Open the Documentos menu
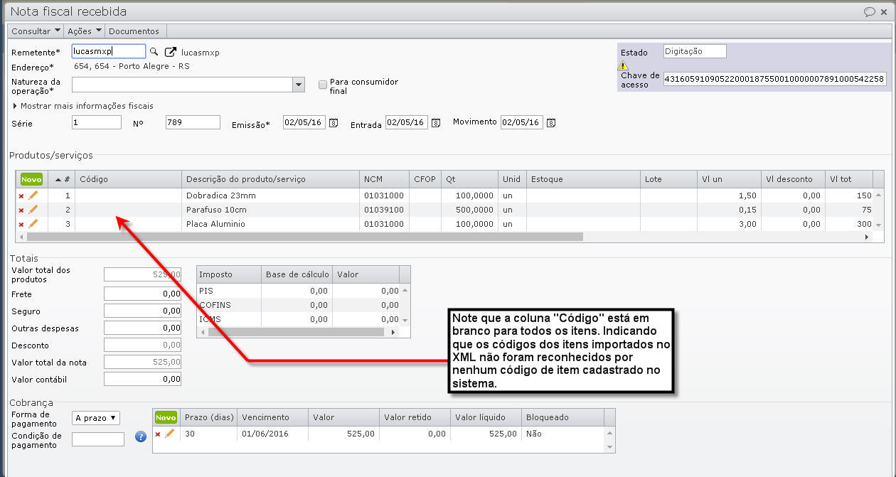 pos(134,31)
